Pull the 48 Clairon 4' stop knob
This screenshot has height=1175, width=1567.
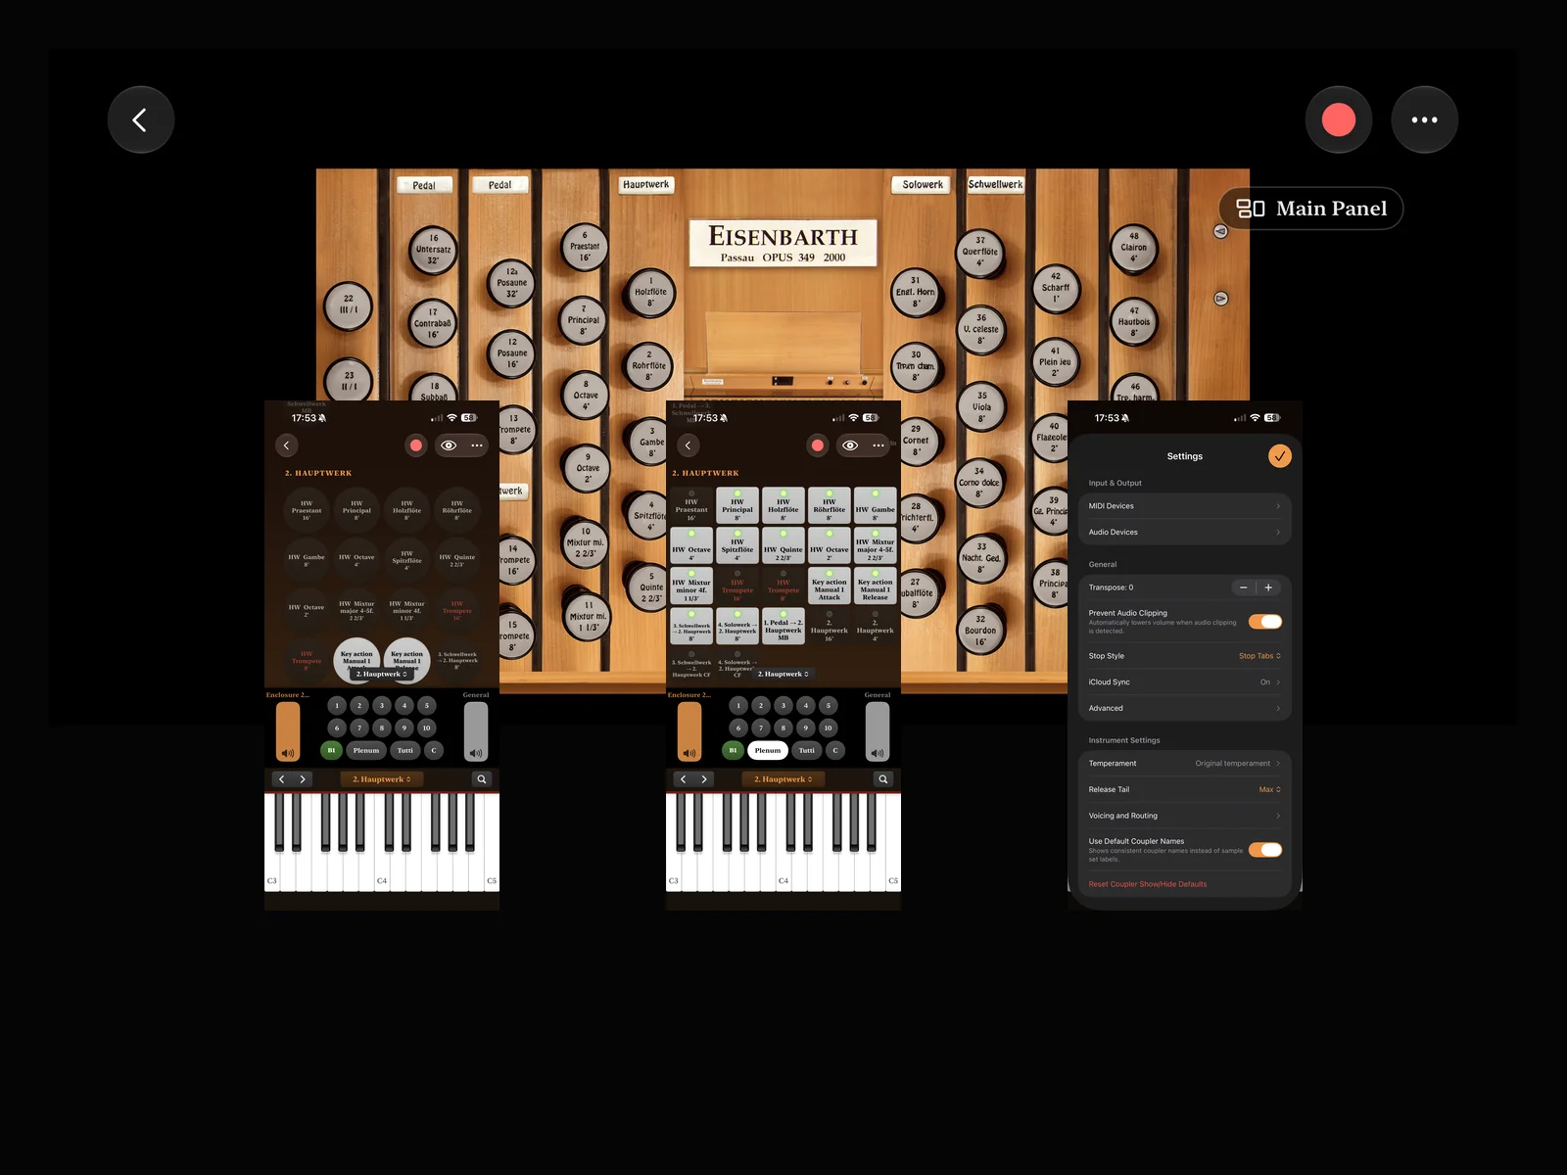coord(1133,248)
